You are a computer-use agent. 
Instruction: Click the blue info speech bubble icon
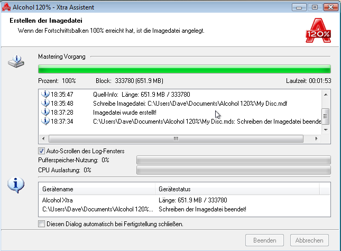pos(16,185)
